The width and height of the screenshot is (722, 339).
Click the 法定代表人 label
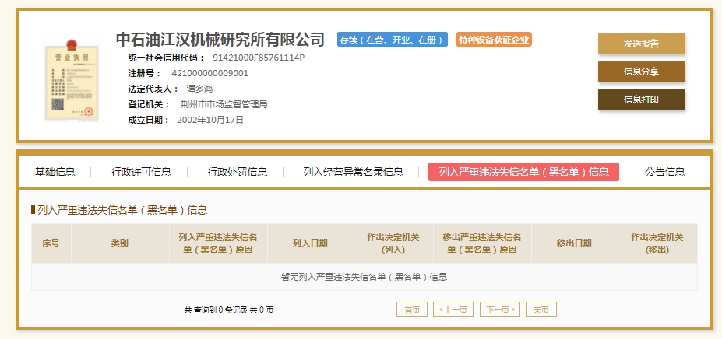point(153,89)
